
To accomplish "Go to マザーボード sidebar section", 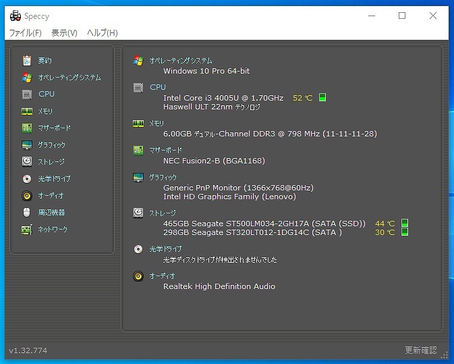I will click(55, 128).
